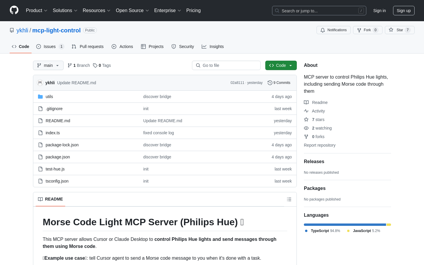Viewport: 424px width, 265px height.
Task: Open latest commit message Update README.md
Action: 77,83
